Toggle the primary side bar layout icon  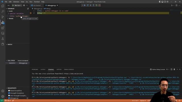(x=160, y=2)
